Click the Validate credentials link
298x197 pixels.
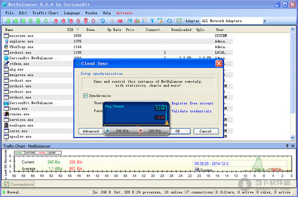[191, 111]
